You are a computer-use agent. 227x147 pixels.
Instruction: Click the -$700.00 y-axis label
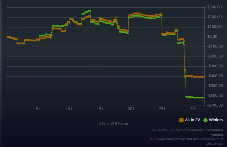tap(215, 105)
